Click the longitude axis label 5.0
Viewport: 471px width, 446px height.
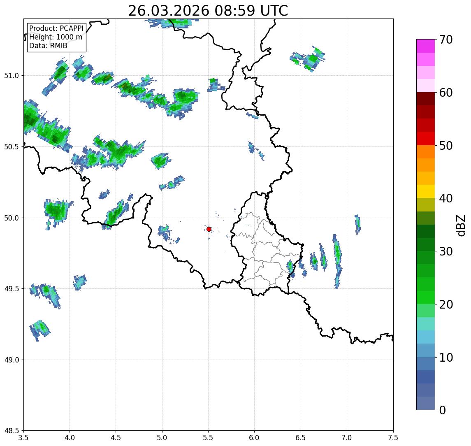pos(162,438)
